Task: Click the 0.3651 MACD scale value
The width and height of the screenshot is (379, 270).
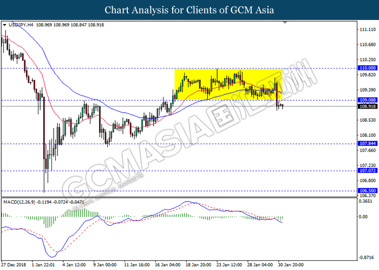Action: coord(365,201)
